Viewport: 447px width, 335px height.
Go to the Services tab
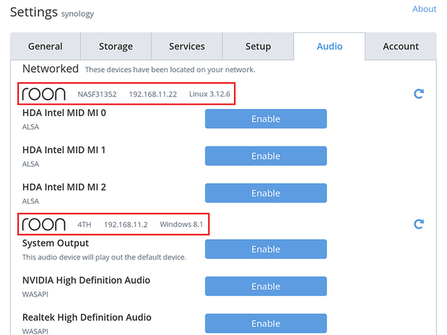(187, 47)
